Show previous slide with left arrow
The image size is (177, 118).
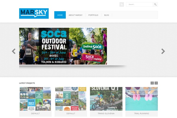14,51
